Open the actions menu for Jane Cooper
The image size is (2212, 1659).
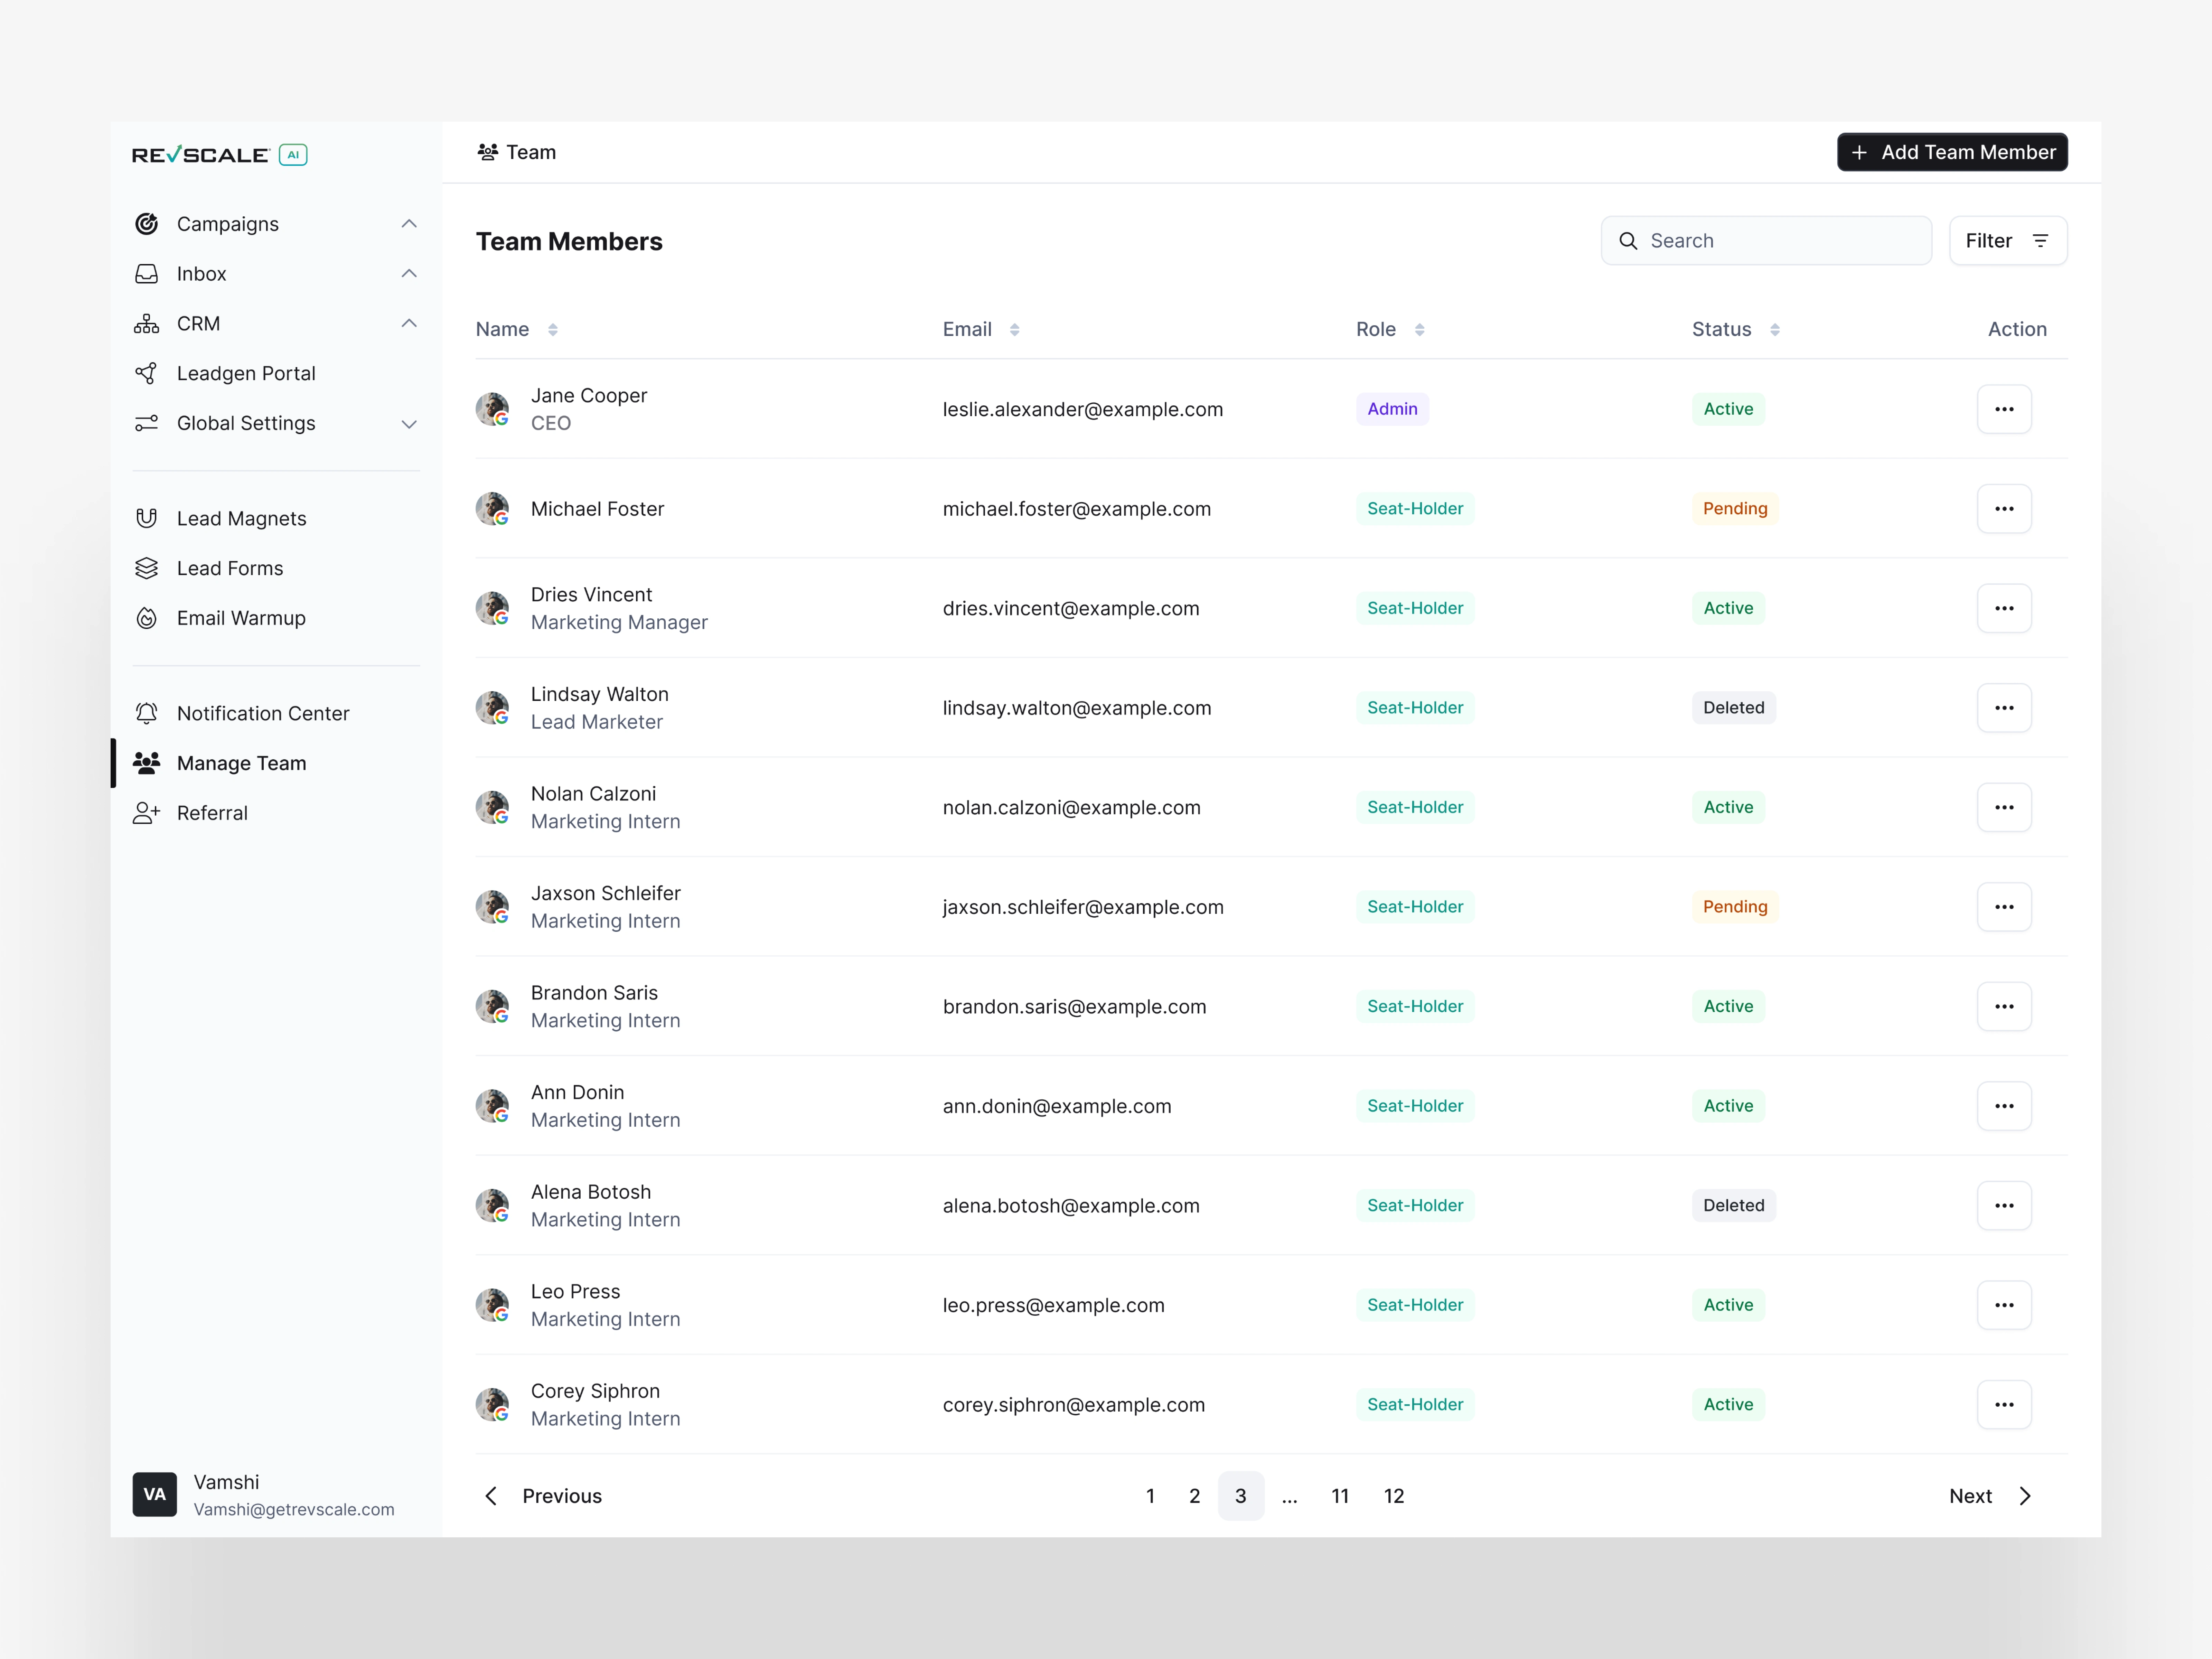(x=2004, y=409)
